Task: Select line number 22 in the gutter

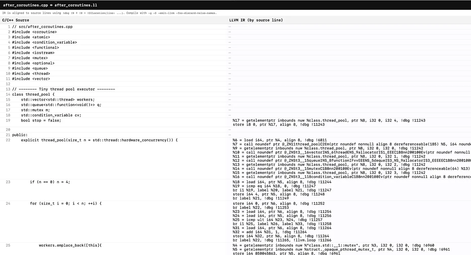Action: (8, 140)
